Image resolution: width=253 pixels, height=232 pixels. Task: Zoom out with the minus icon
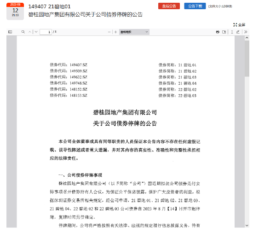point(109,32)
